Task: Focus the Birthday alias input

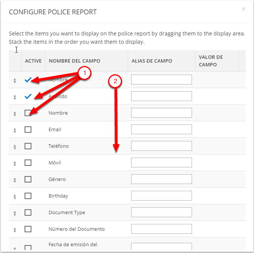Action: 161,196
